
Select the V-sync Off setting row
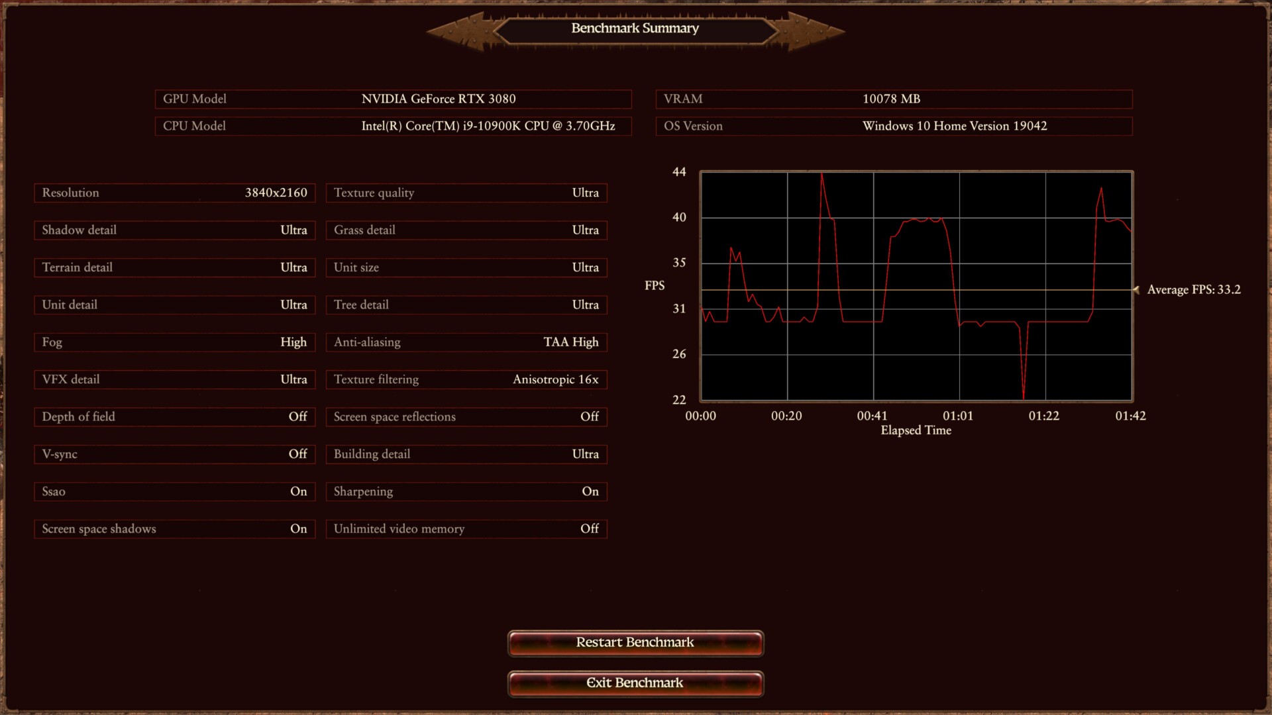(x=174, y=454)
